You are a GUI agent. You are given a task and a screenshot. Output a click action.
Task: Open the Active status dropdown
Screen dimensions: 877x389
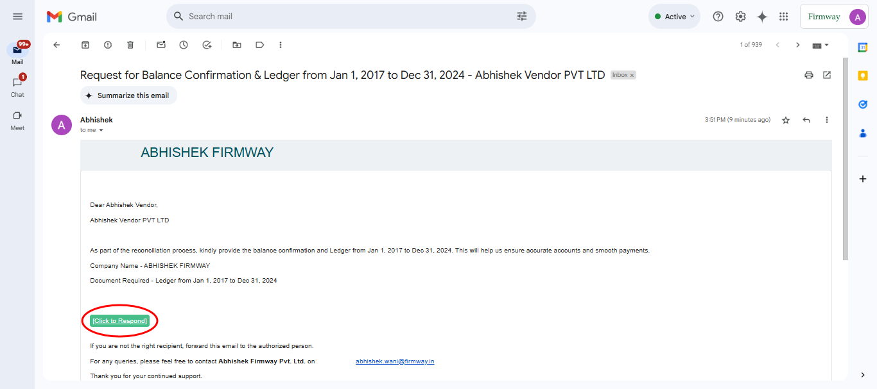[674, 17]
